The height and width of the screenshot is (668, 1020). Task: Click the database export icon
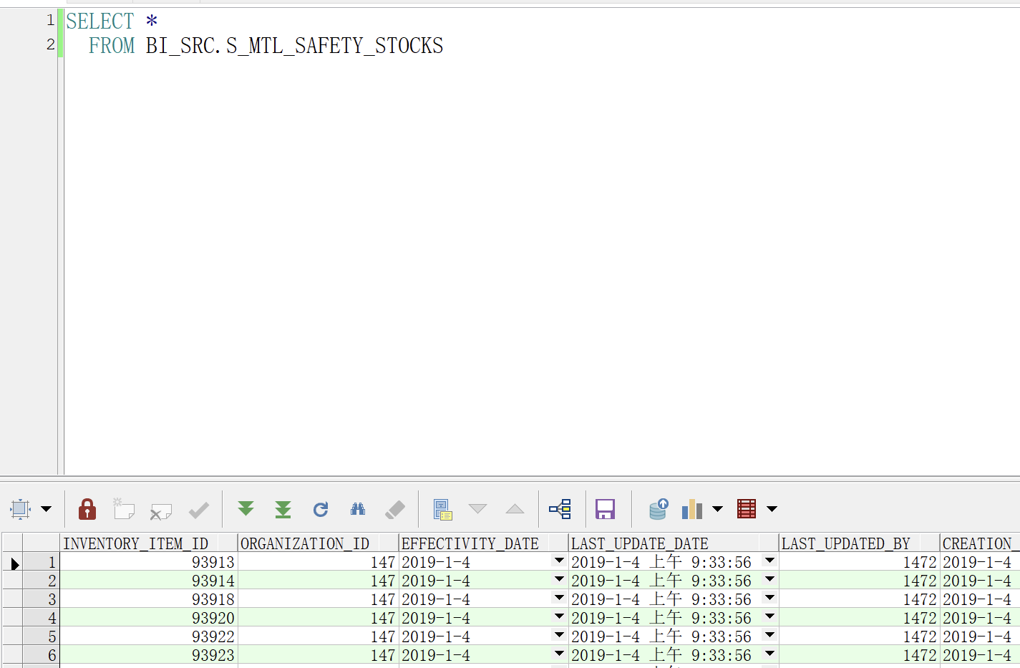(x=657, y=509)
